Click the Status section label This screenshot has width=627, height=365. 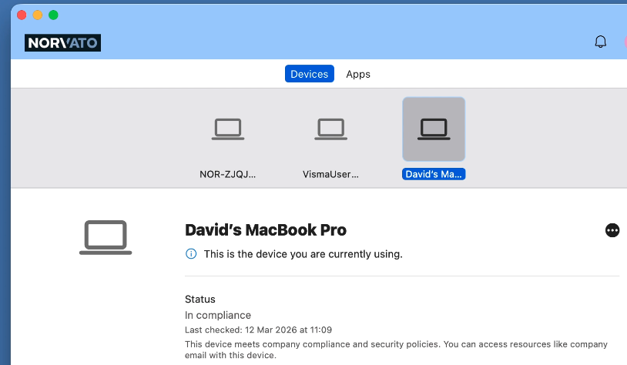click(200, 299)
